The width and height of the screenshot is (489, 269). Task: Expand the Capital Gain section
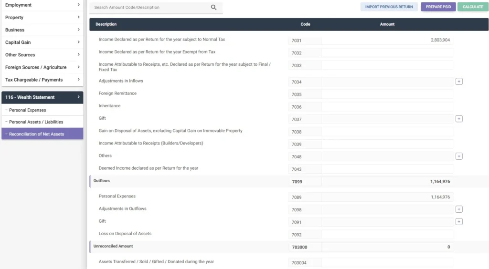tap(43, 42)
